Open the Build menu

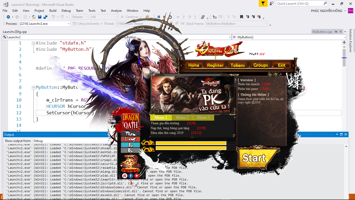click(x=53, y=11)
